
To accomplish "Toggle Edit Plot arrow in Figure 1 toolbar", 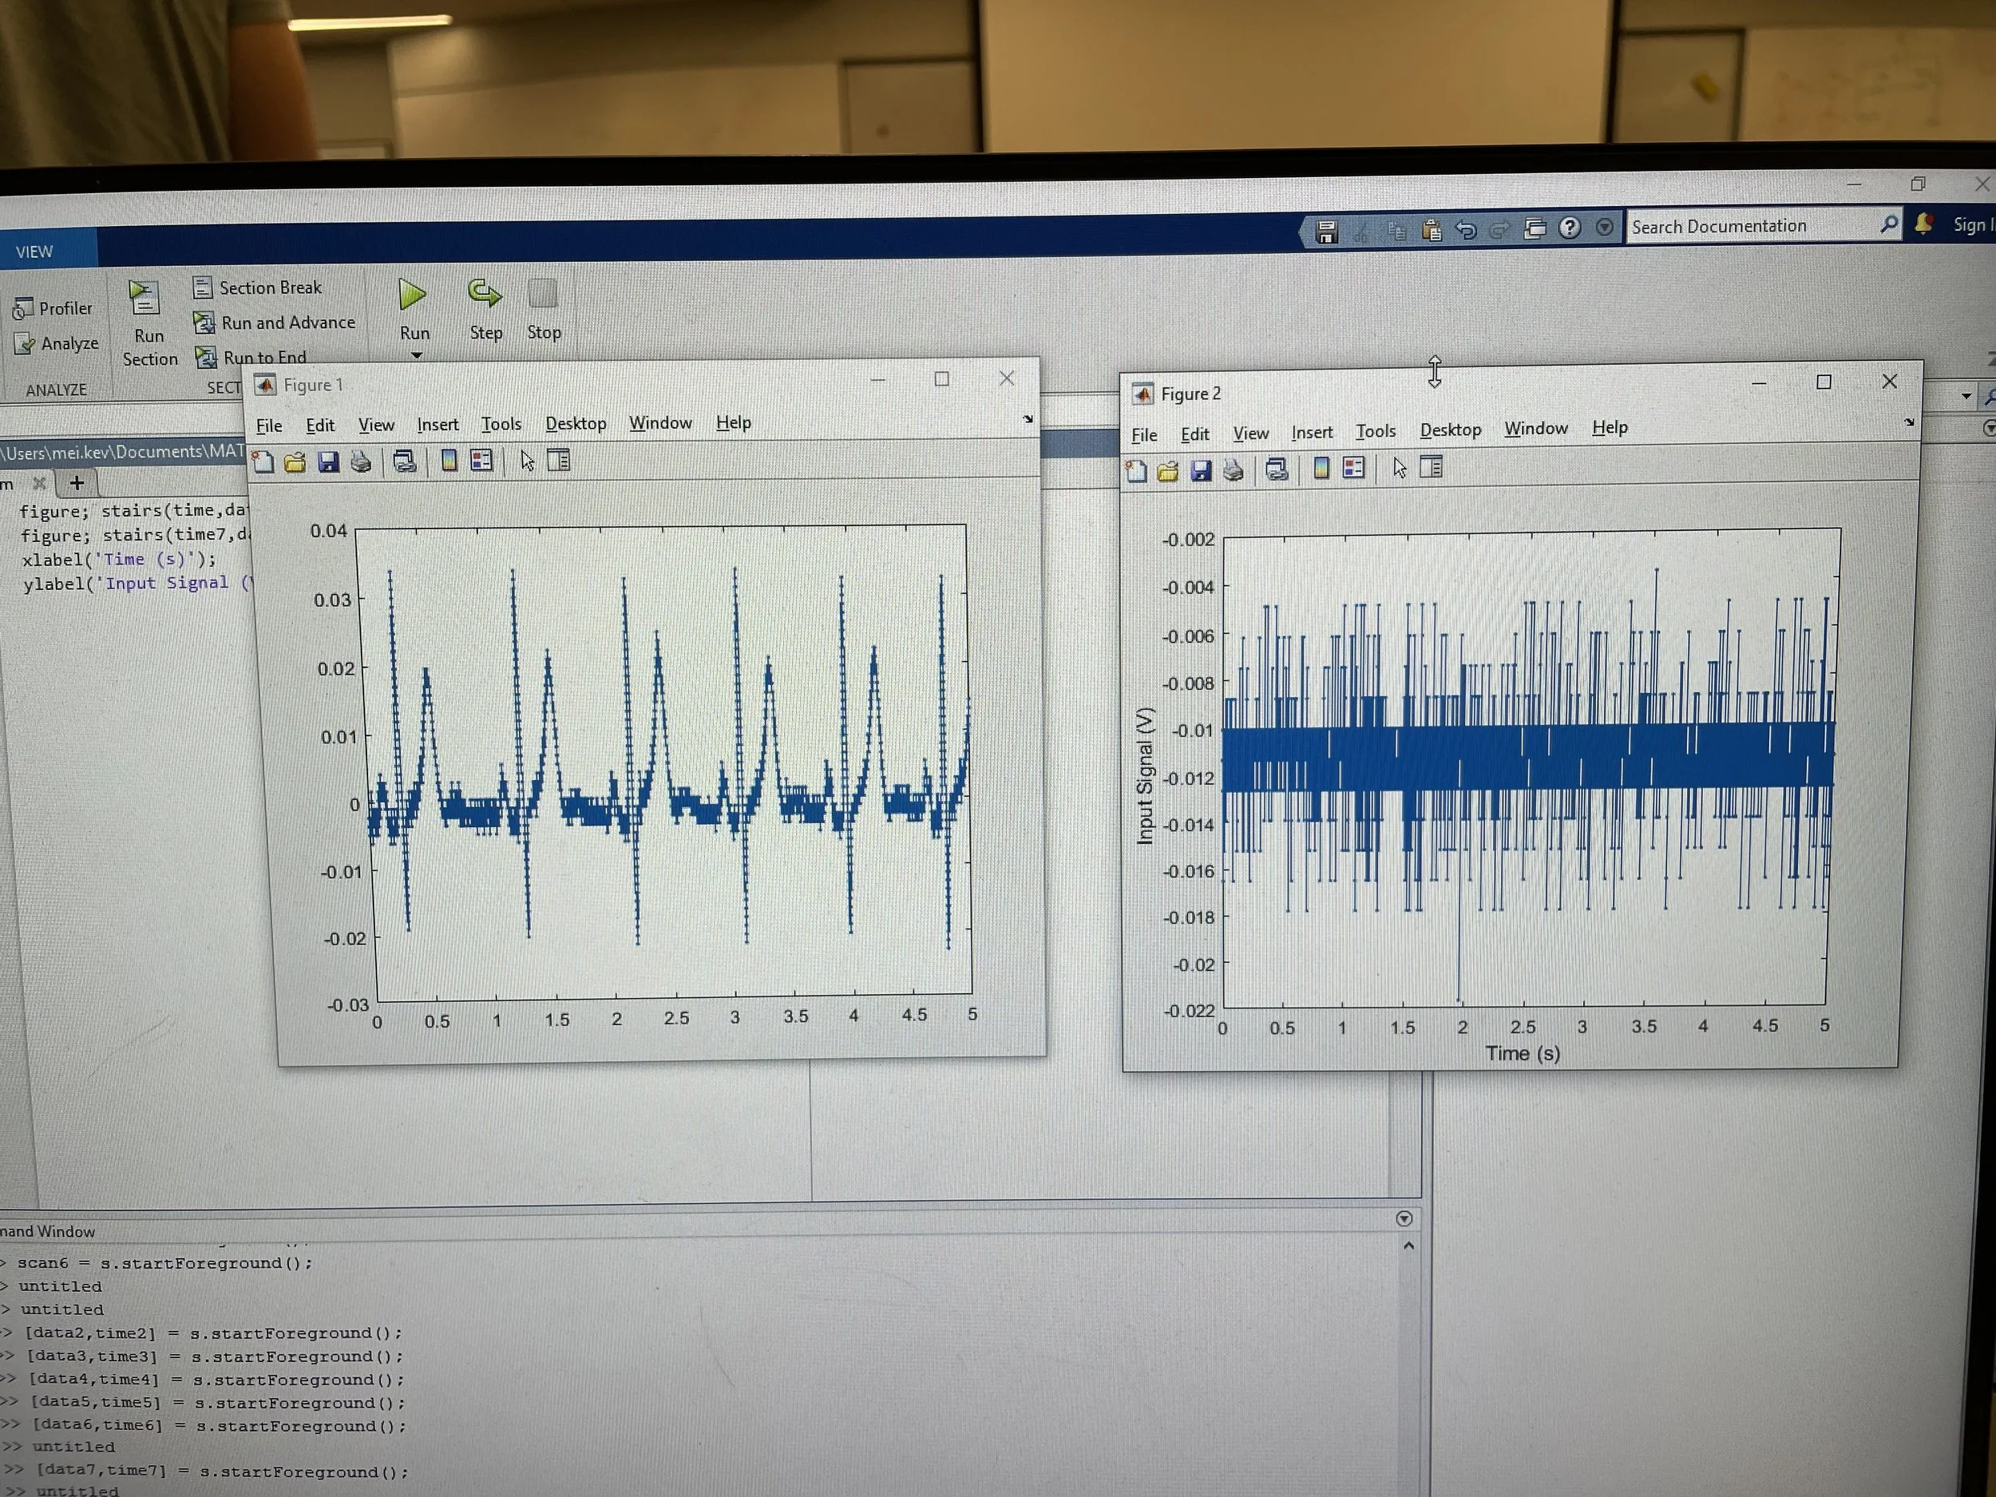I will (527, 461).
